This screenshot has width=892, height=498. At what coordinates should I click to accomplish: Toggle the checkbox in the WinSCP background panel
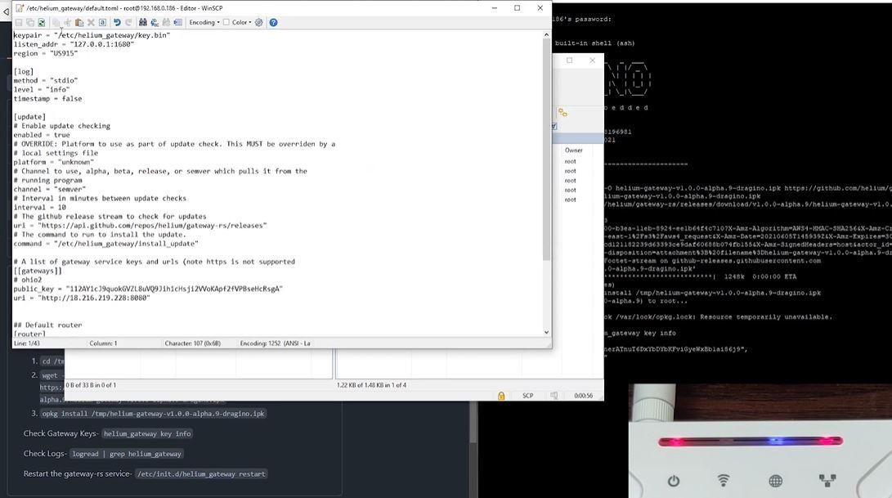coord(554,127)
